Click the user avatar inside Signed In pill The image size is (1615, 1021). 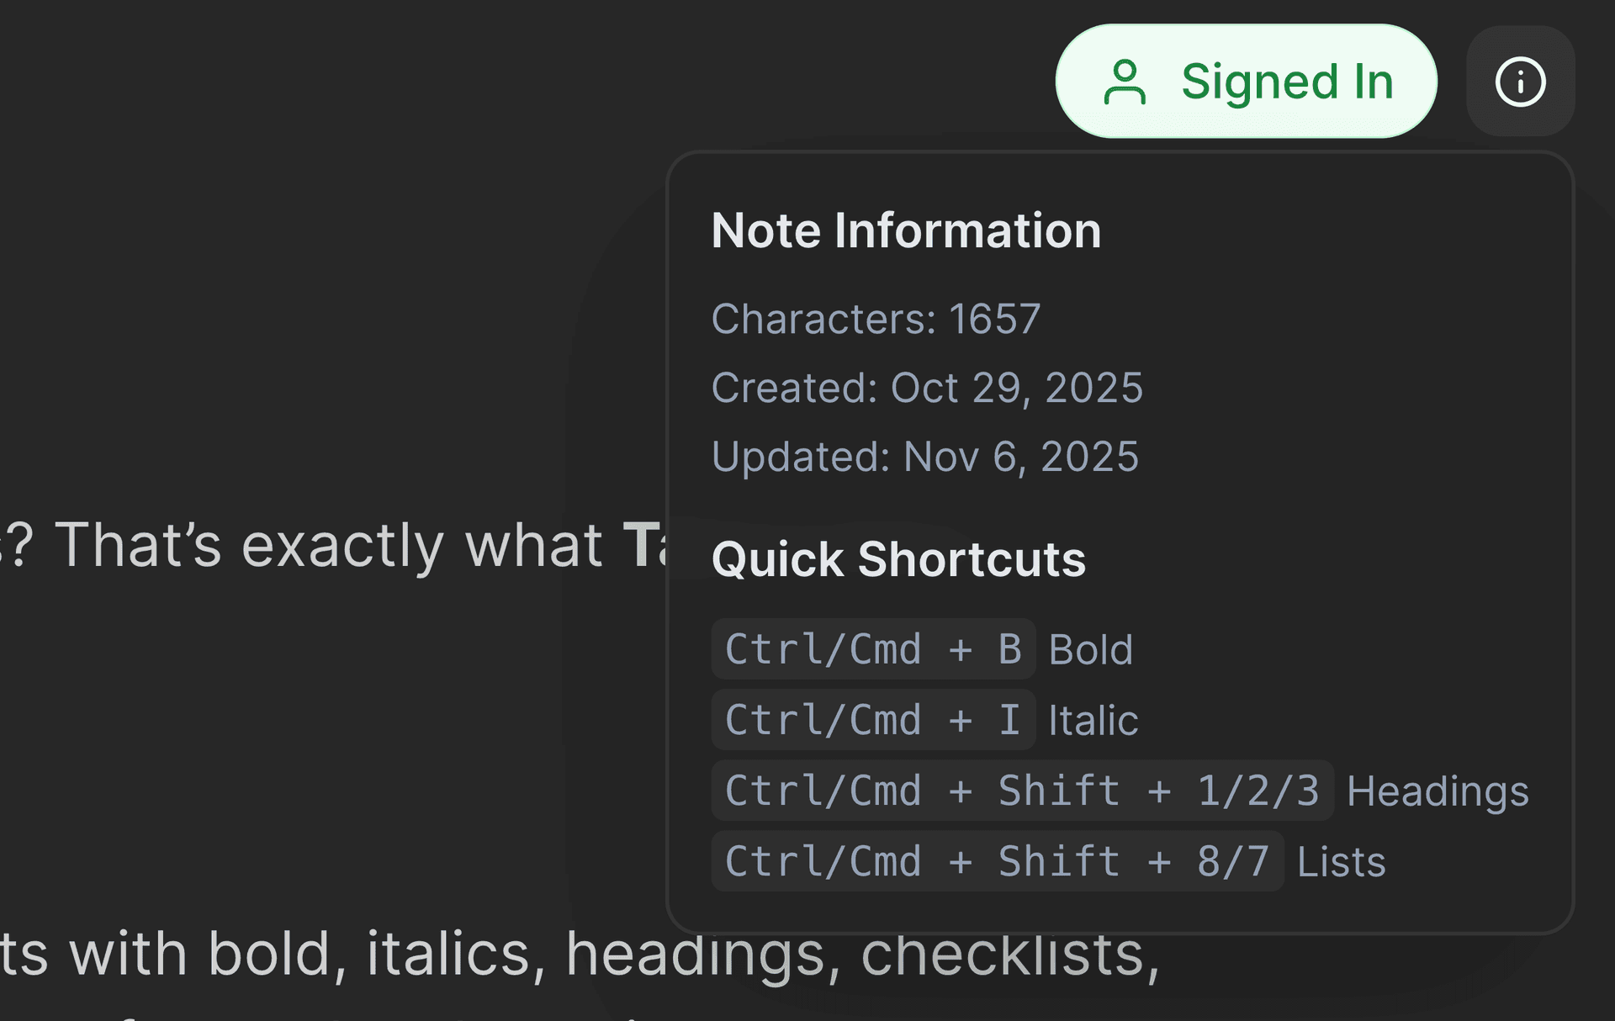click(1125, 82)
